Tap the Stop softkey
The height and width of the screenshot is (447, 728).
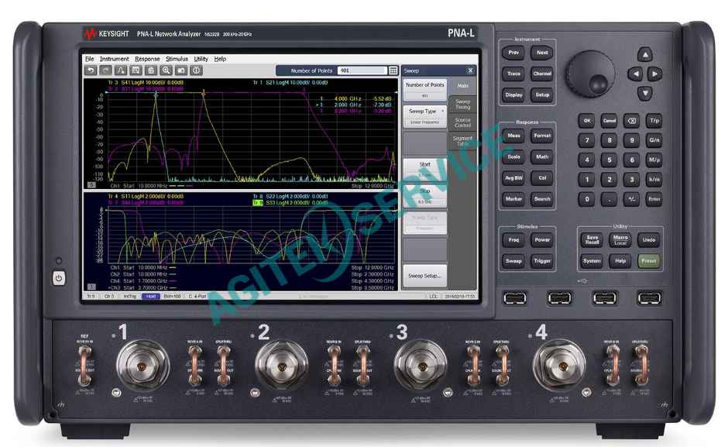(x=425, y=196)
